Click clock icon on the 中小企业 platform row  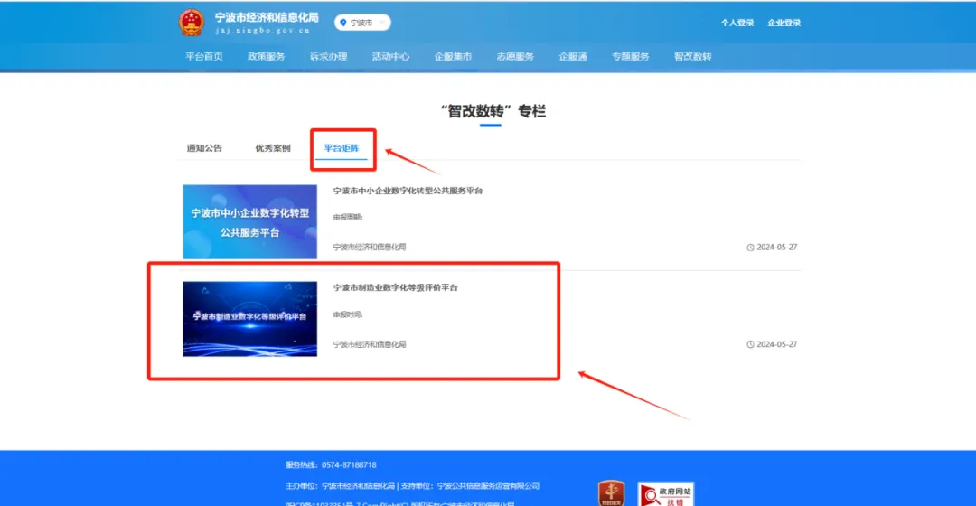[750, 247]
